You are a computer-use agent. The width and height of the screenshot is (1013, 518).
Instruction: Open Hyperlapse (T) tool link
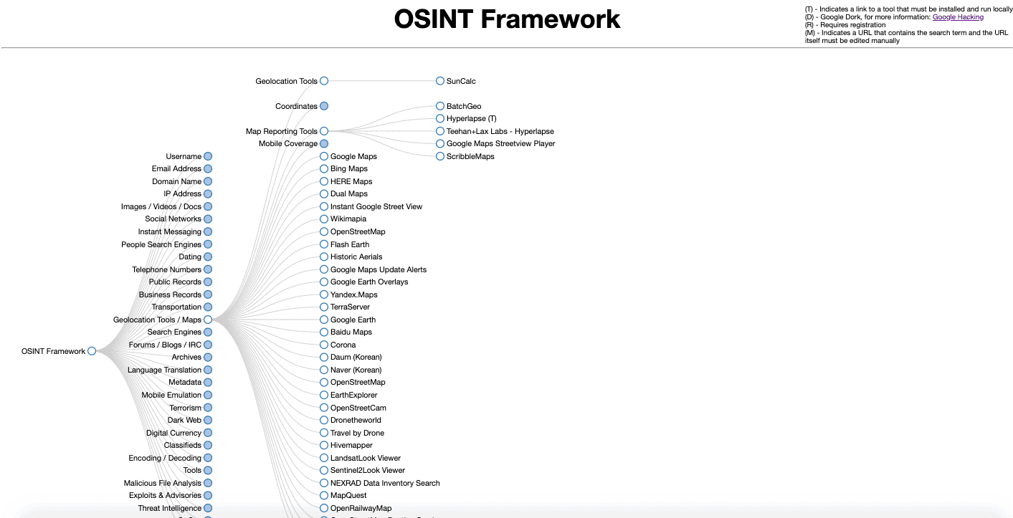click(471, 119)
